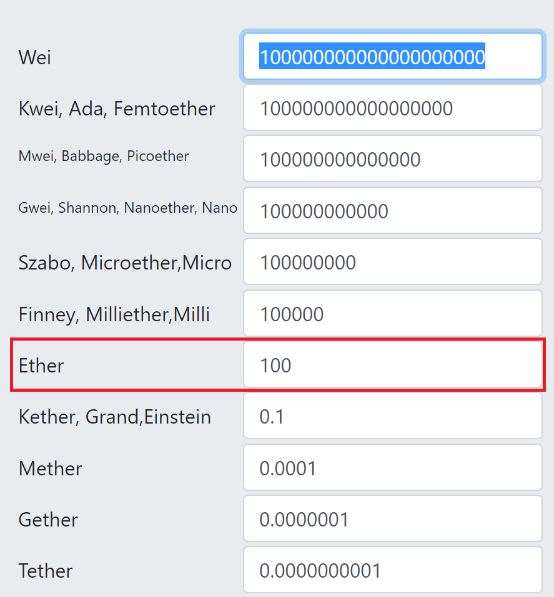Click the Wei input field
This screenshot has height=597, width=554.
(393, 56)
